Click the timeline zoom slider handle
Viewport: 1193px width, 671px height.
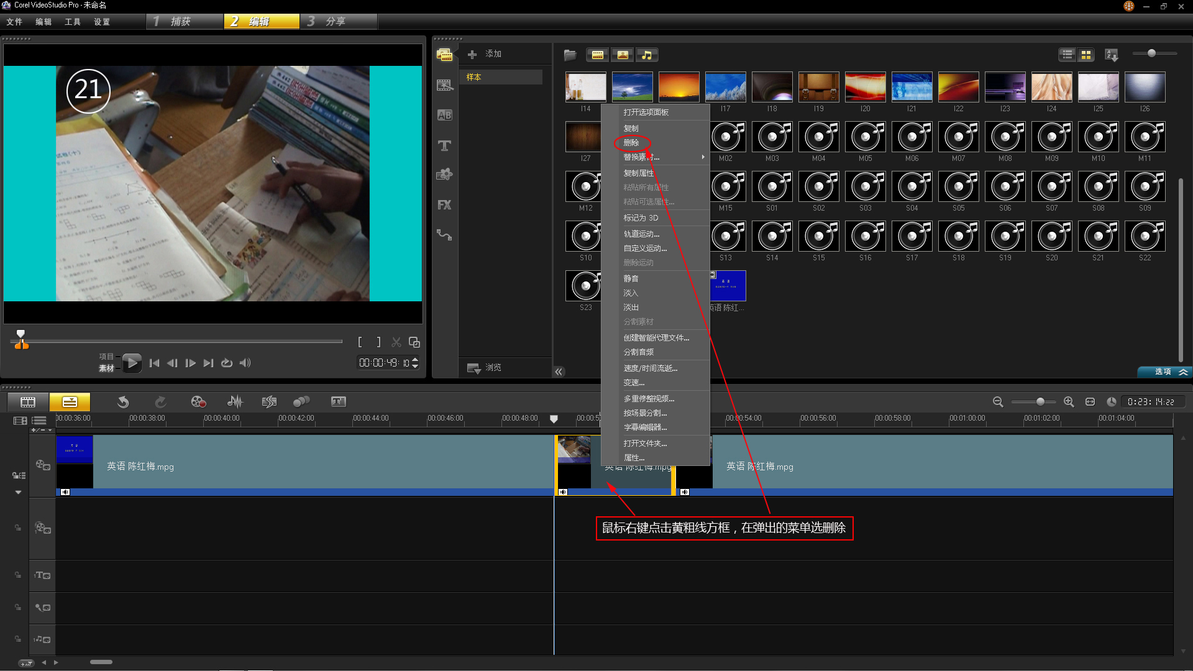tap(1040, 402)
